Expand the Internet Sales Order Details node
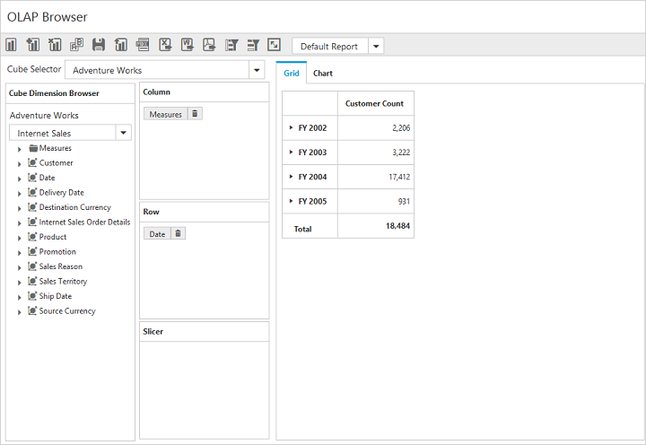This screenshot has height=445, width=646. point(19,223)
